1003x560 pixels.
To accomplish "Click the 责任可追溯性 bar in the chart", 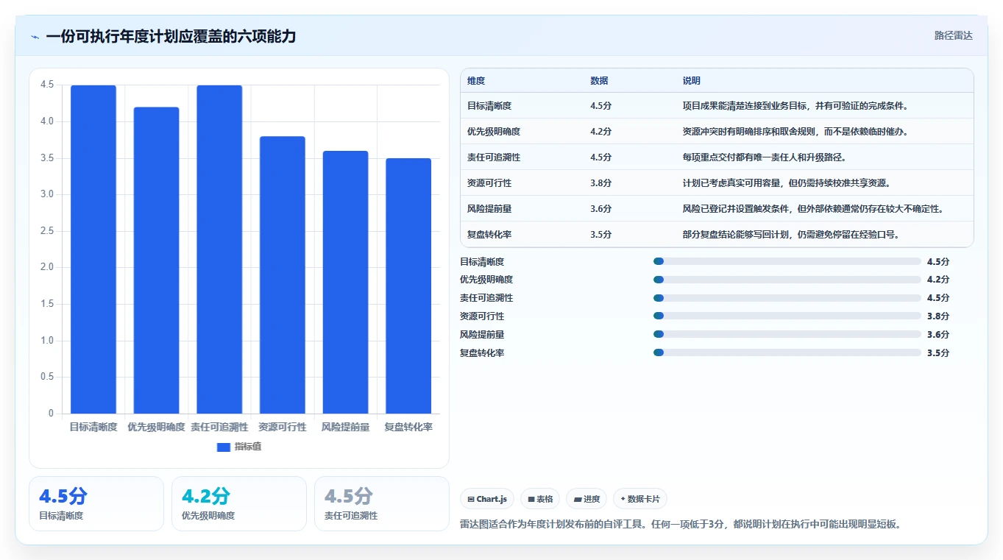I will [x=219, y=249].
